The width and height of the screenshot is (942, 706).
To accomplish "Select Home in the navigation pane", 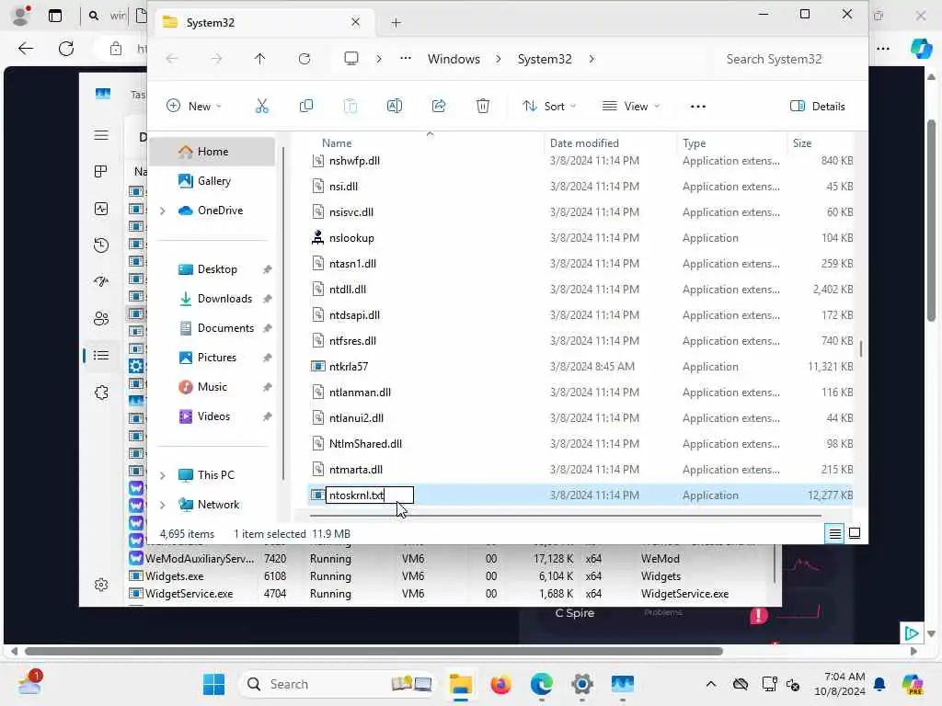I will 212,152.
